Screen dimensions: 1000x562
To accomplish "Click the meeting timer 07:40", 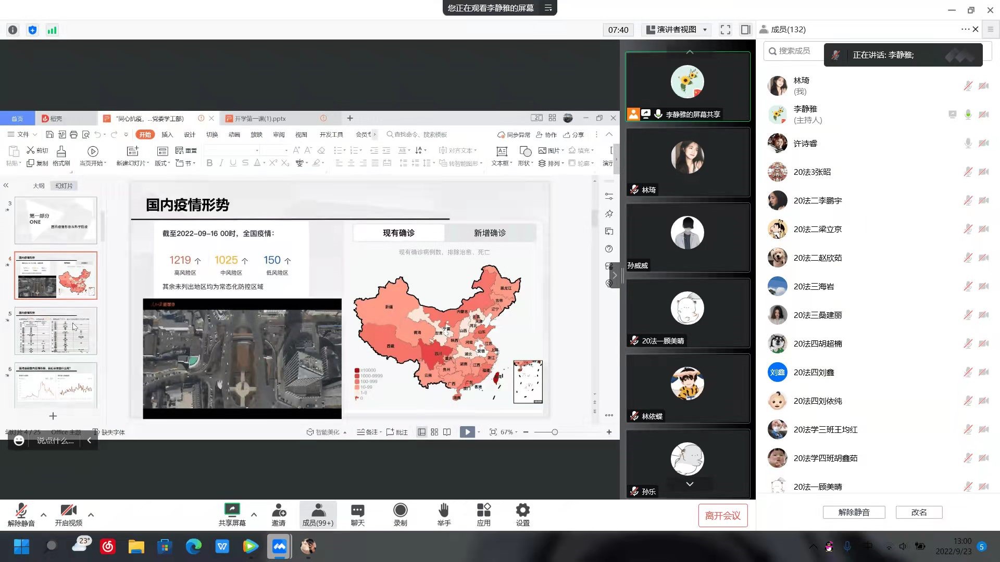I will coord(618,30).
